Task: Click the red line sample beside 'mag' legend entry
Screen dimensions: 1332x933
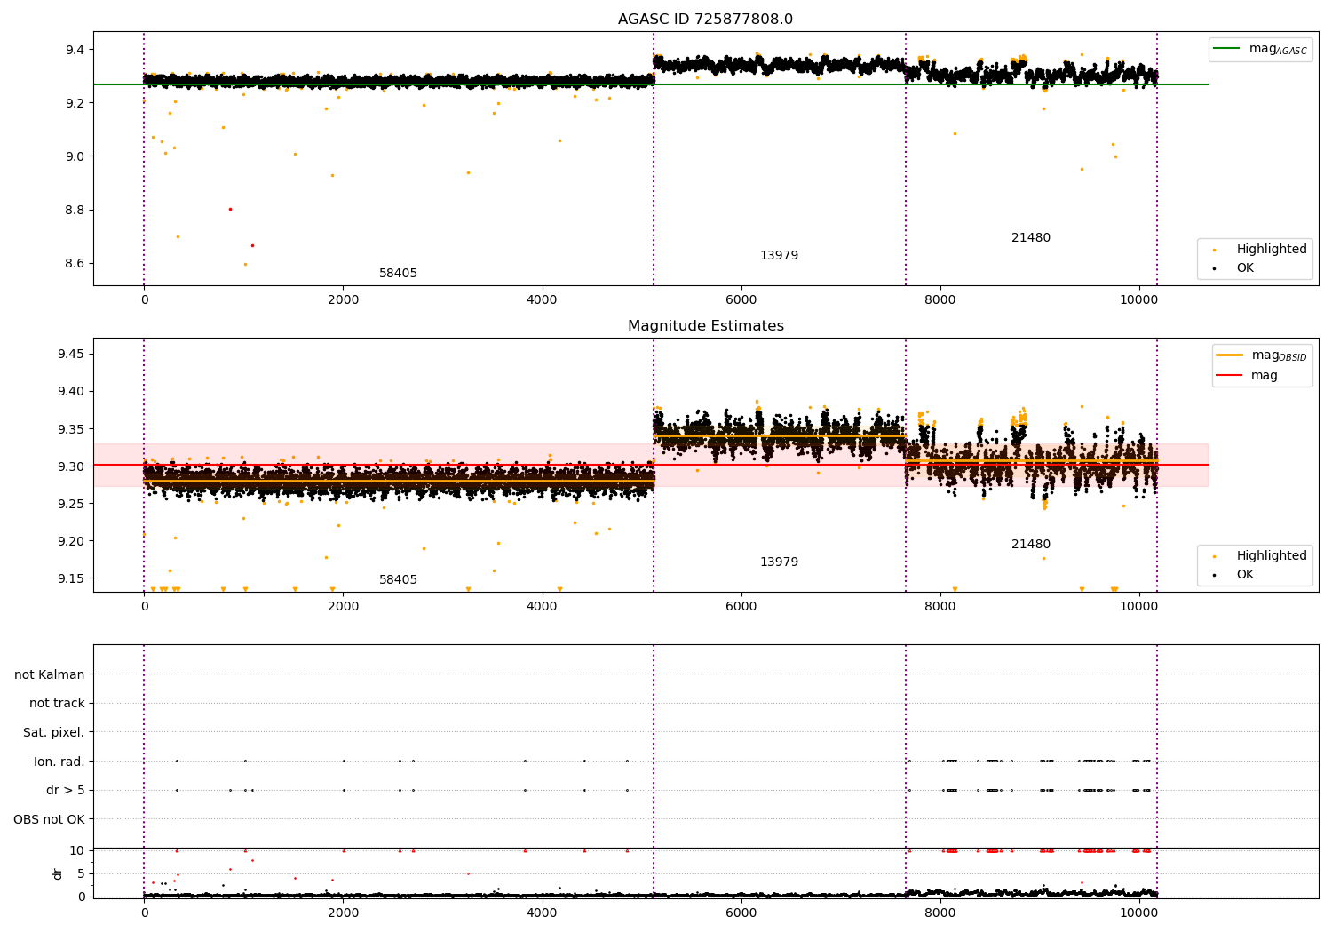Action: coord(1229,376)
